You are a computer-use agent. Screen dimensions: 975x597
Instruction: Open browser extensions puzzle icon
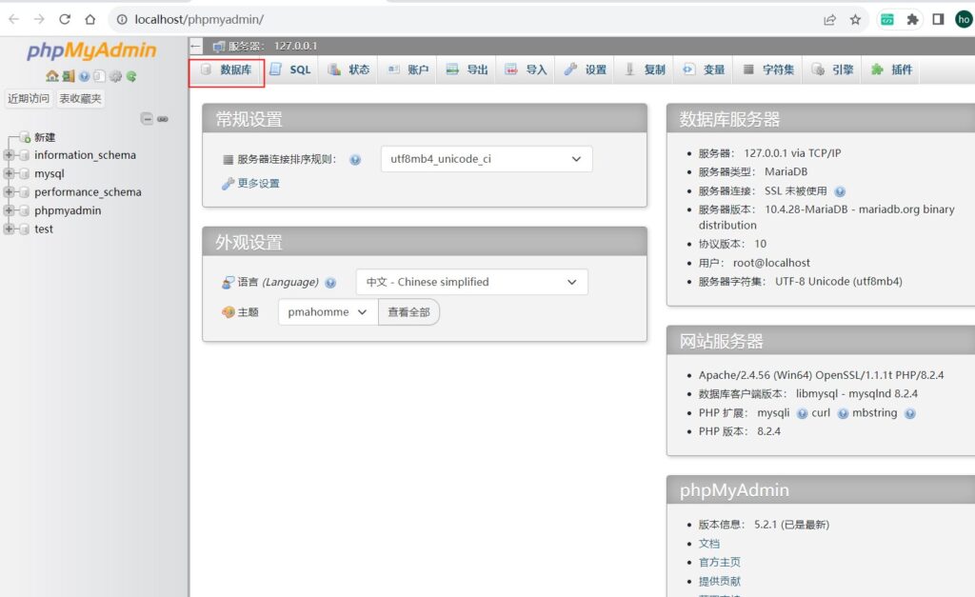(x=912, y=20)
